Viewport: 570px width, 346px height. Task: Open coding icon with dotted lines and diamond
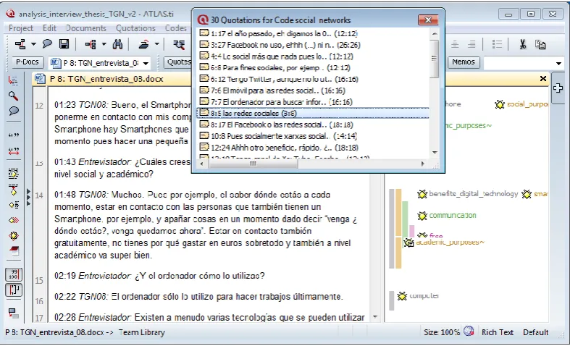click(14, 173)
